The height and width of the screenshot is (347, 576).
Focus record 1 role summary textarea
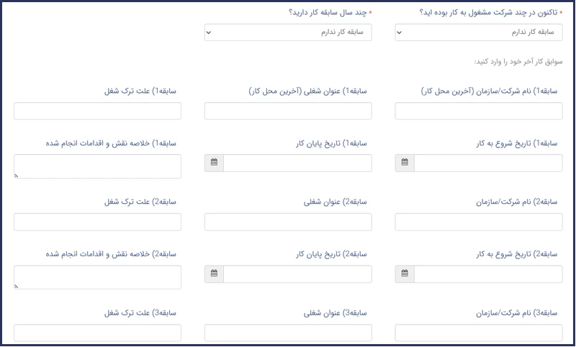(x=97, y=166)
